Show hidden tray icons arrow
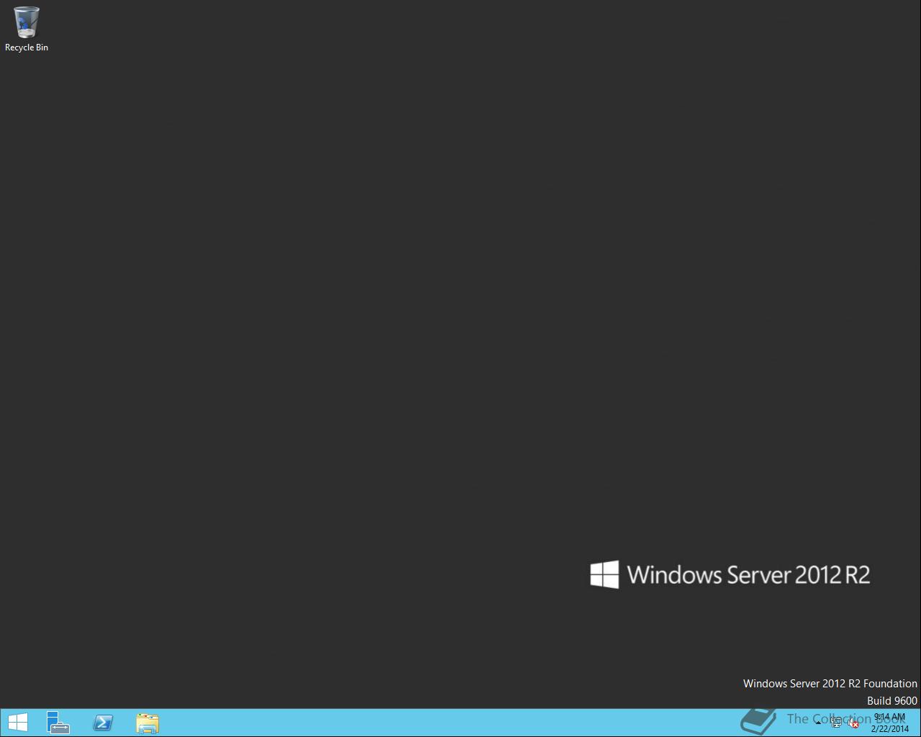The height and width of the screenshot is (737, 921). [819, 723]
